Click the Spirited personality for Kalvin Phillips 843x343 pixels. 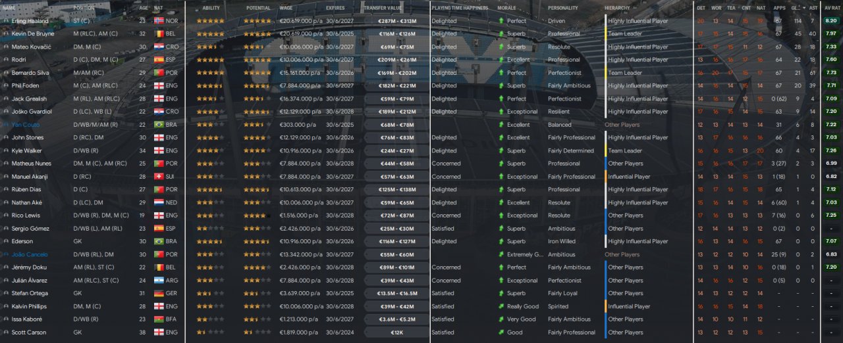coord(558,306)
